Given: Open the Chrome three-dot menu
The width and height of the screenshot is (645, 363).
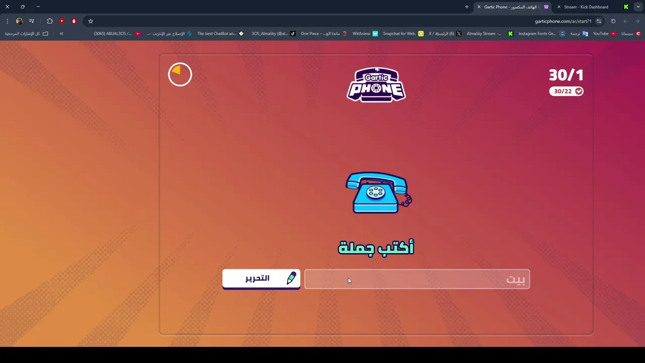Looking at the screenshot, I should click(x=7, y=21).
